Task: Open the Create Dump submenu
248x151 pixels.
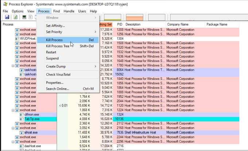Action: [x=68, y=67]
